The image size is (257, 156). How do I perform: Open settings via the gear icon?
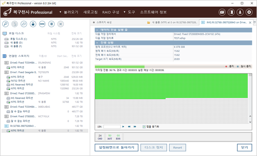(x=249, y=12)
